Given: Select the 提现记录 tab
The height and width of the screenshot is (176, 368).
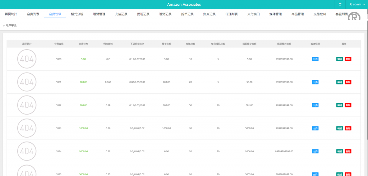Looking at the screenshot, I should click(x=143, y=14).
